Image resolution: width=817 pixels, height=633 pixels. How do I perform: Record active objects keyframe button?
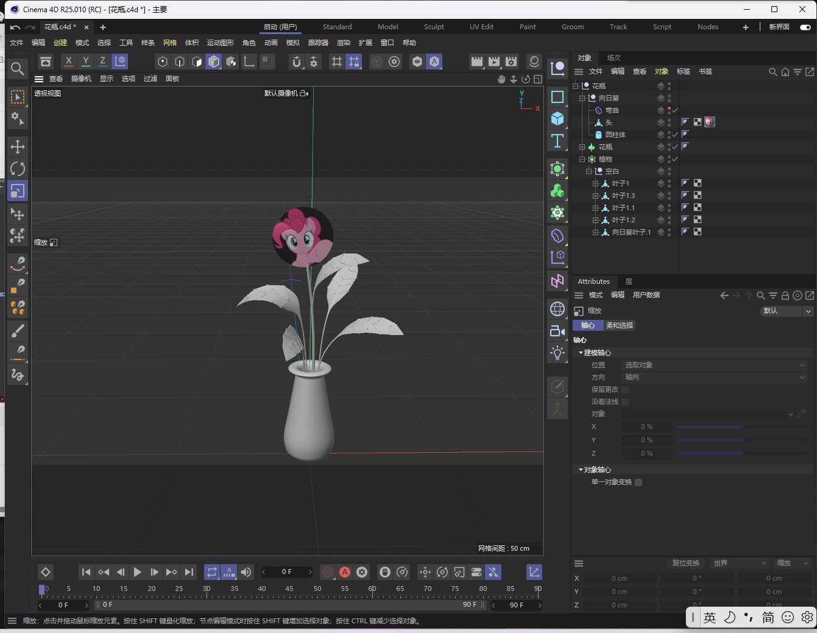point(328,572)
